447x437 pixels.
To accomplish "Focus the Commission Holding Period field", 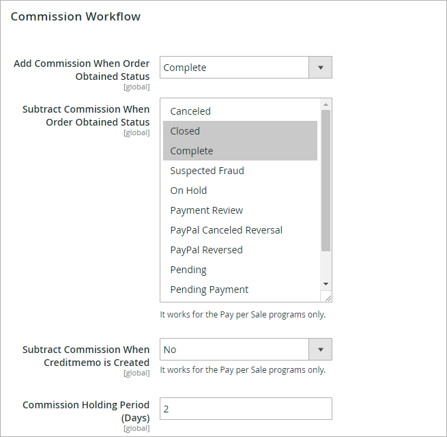I will tap(246, 409).
